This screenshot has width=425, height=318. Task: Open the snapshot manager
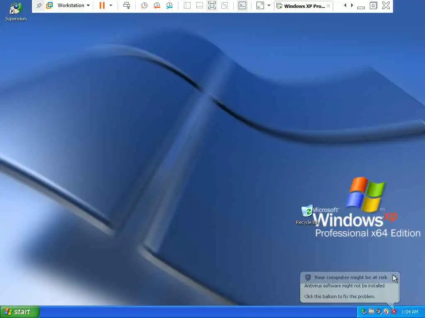[169, 5]
